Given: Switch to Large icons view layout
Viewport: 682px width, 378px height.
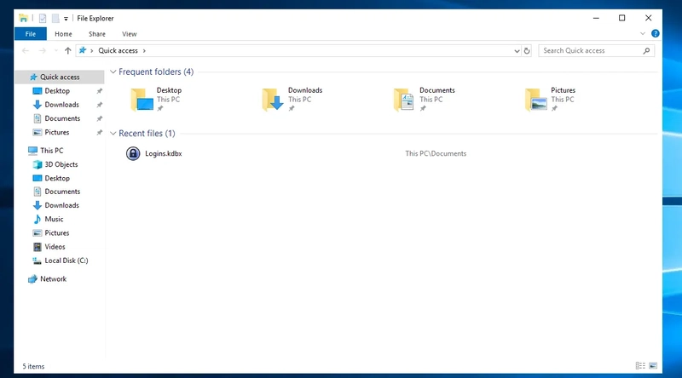Looking at the screenshot, I should coord(653,366).
